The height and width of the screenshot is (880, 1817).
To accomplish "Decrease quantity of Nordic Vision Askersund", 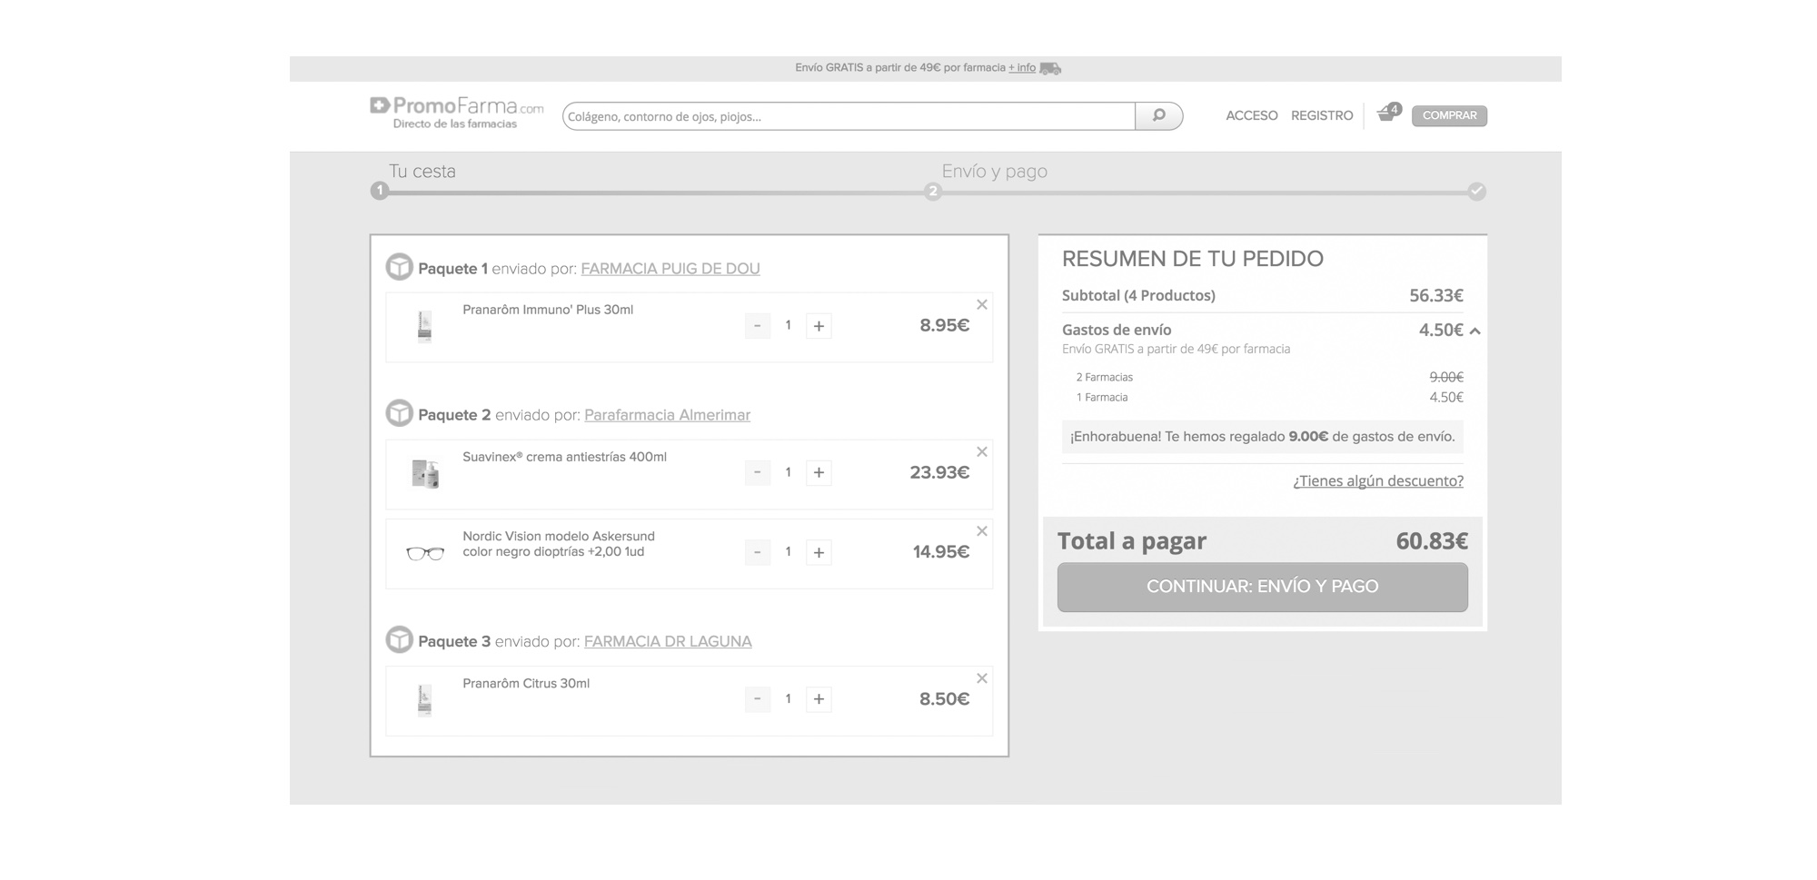I will (758, 552).
